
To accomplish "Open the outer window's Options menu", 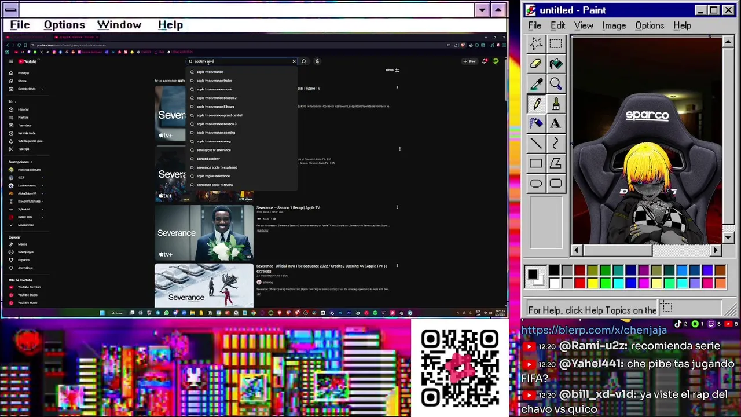I will 64,25.
